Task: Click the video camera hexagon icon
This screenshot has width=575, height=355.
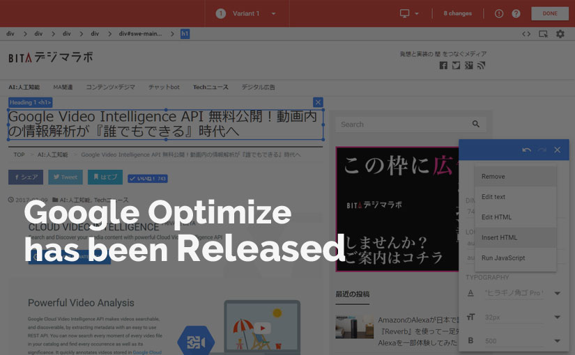Action: pos(196,342)
